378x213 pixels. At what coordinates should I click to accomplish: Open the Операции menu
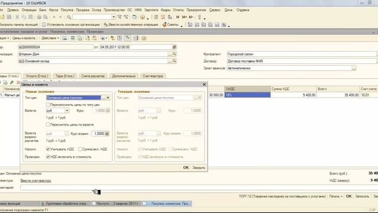click(29, 10)
